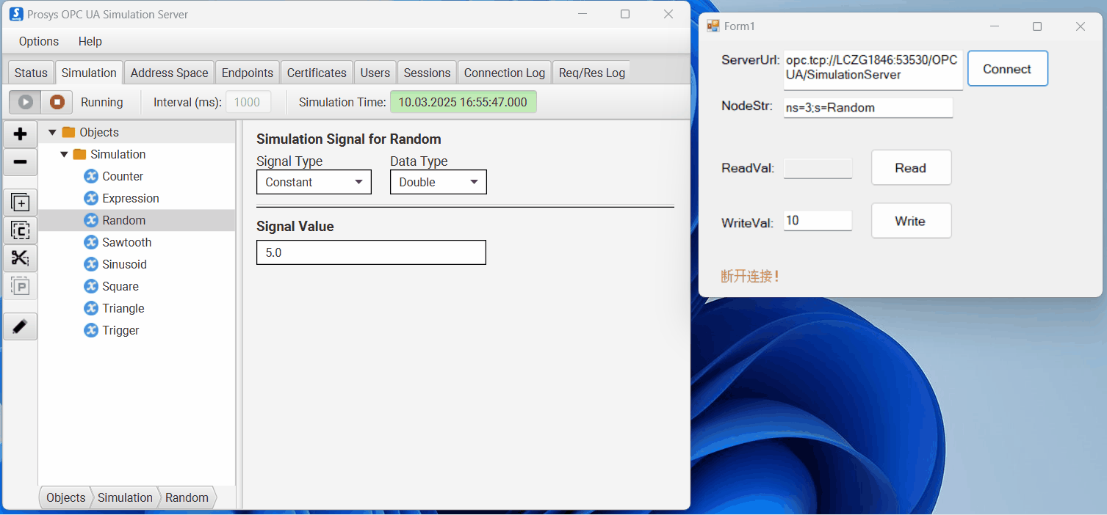This screenshot has width=1107, height=515.
Task: Open the Signal Type dropdown
Action: [314, 182]
